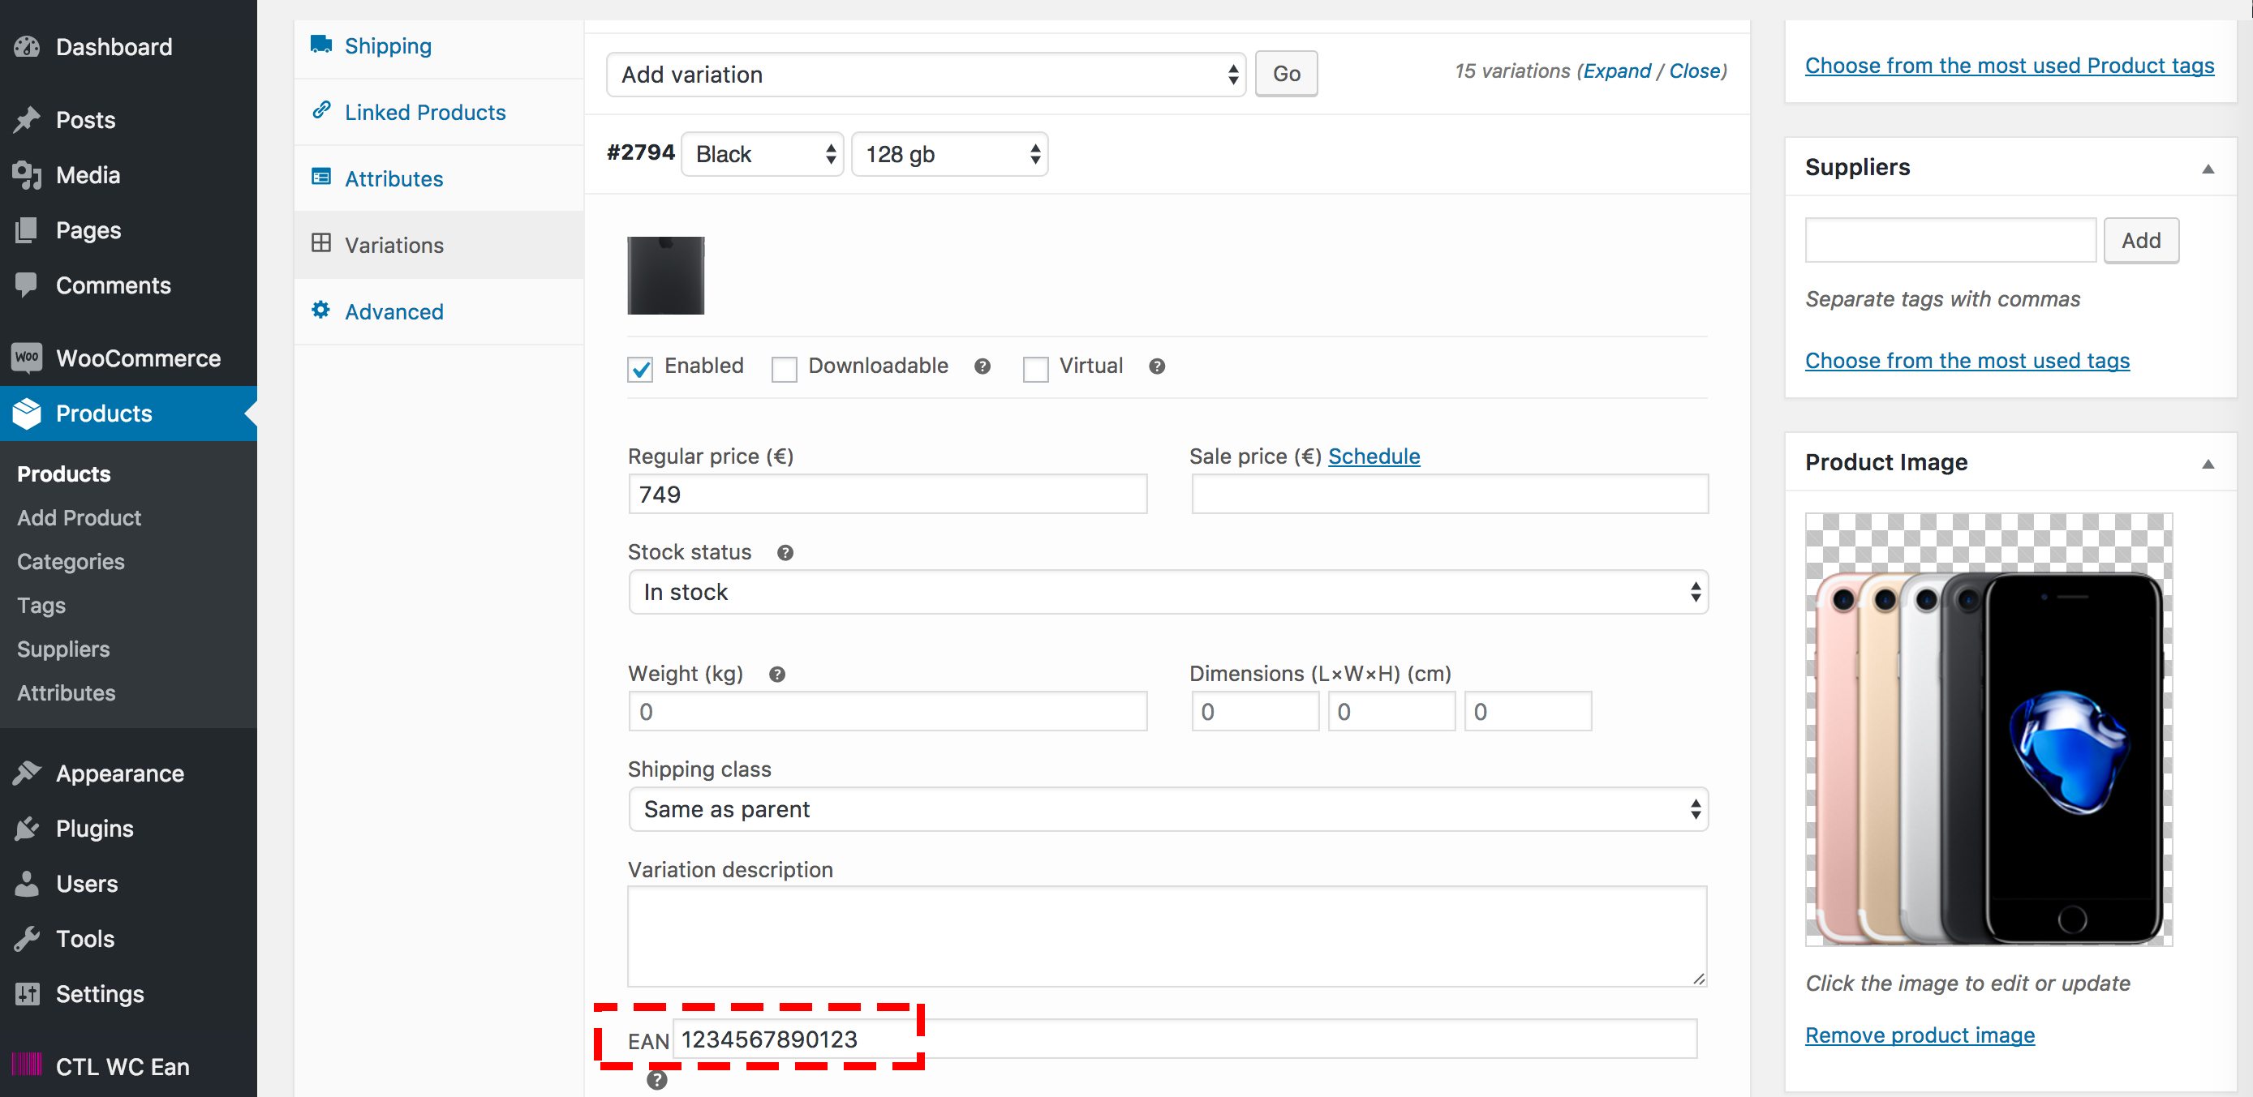2253x1097 pixels.
Task: Click the Attributes panel icon
Action: (320, 178)
